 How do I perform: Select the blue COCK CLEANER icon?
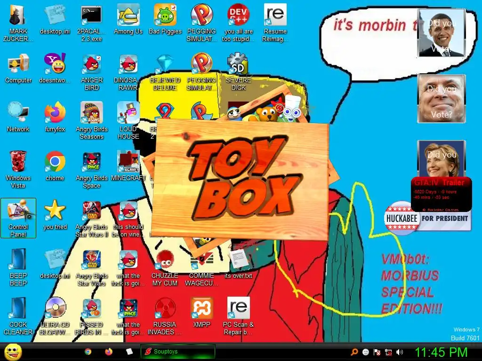(x=18, y=316)
